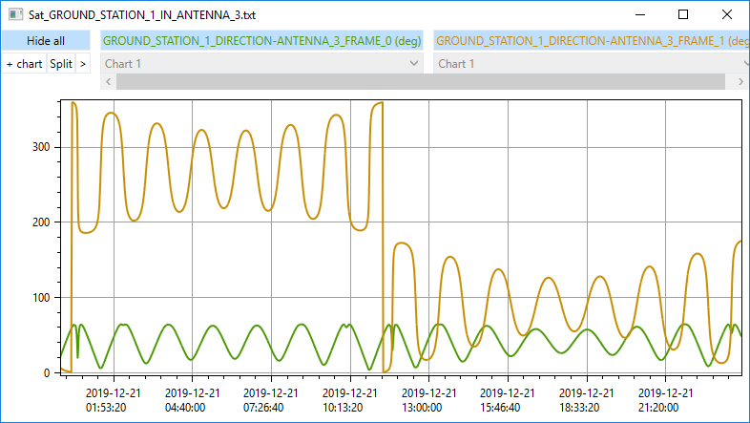Toggle the green ANTENNA_3_FRAME_0 series
Image resolution: width=750 pixels, height=423 pixels.
coord(262,41)
